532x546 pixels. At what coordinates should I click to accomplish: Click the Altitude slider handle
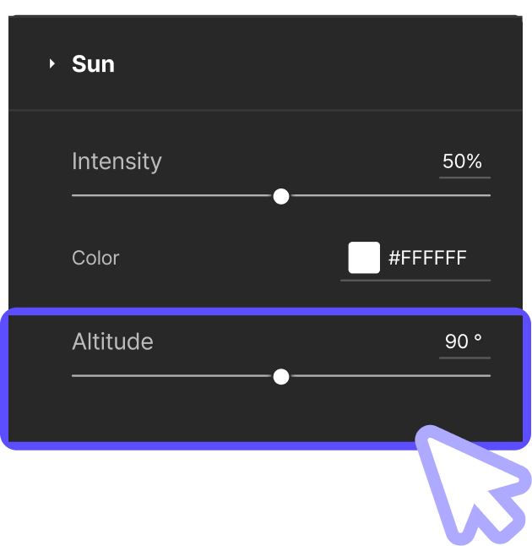pos(281,376)
